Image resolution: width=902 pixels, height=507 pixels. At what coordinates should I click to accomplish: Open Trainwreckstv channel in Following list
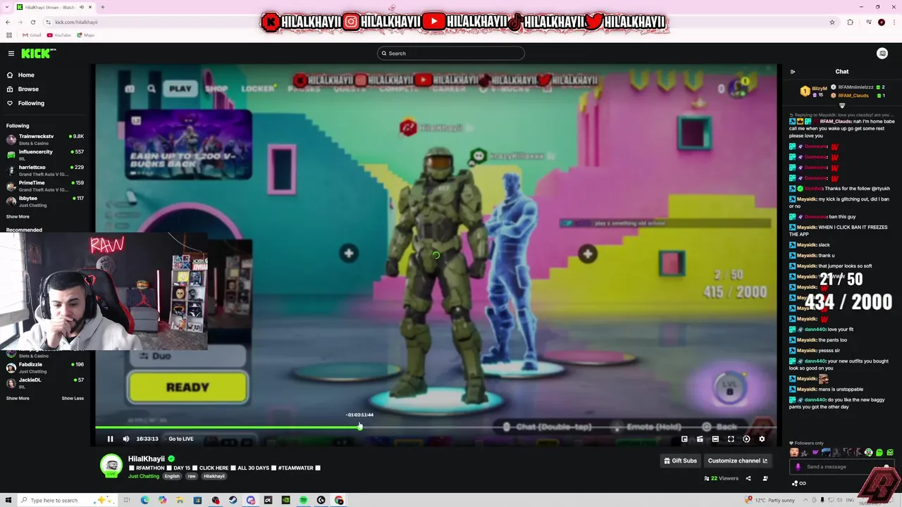tap(45, 139)
